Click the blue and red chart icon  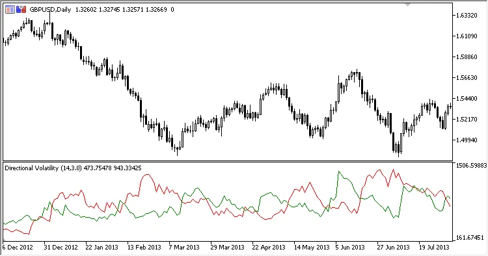pyautogui.click(x=21, y=10)
